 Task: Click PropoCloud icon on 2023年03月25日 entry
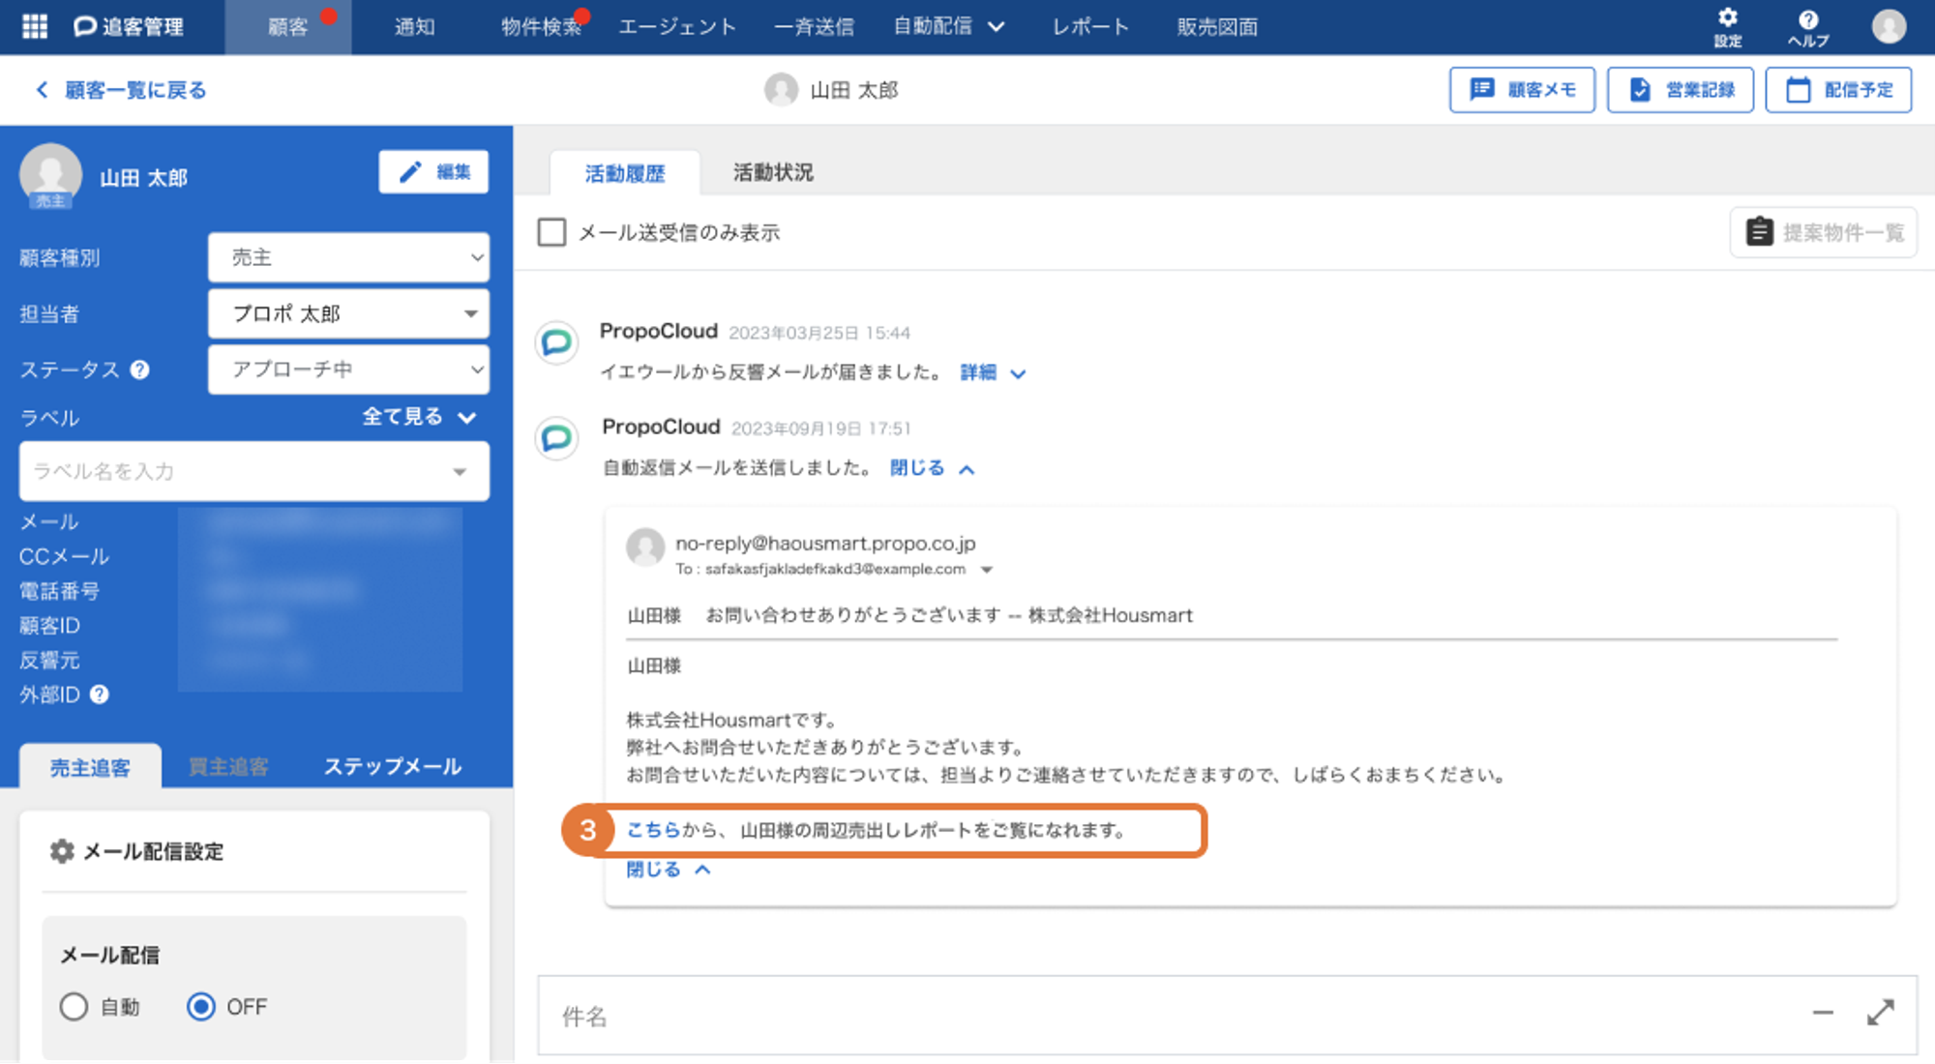tap(557, 342)
